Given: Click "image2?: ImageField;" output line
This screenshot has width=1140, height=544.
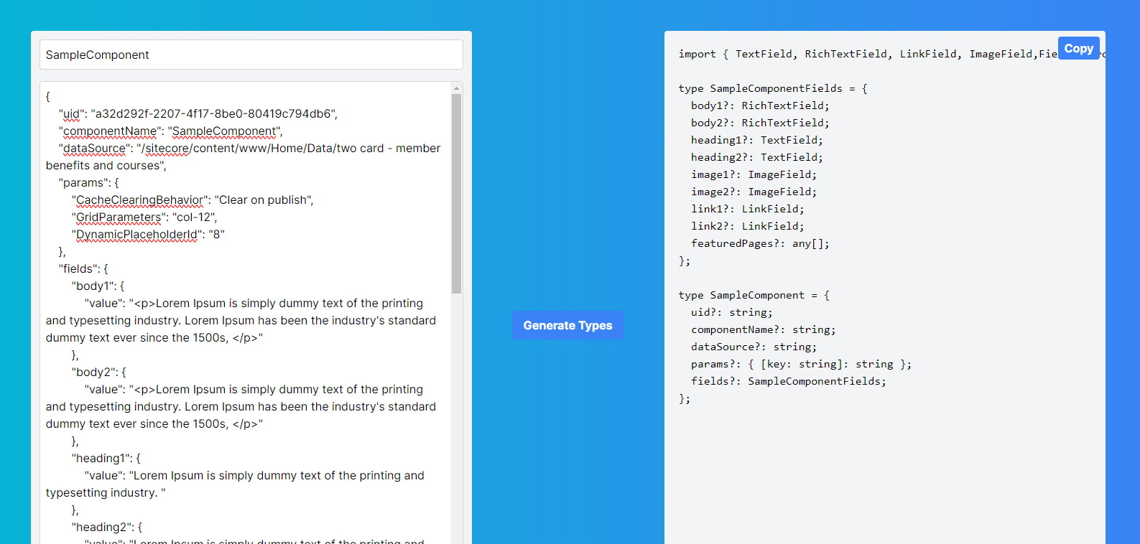Looking at the screenshot, I should pyautogui.click(x=754, y=192).
